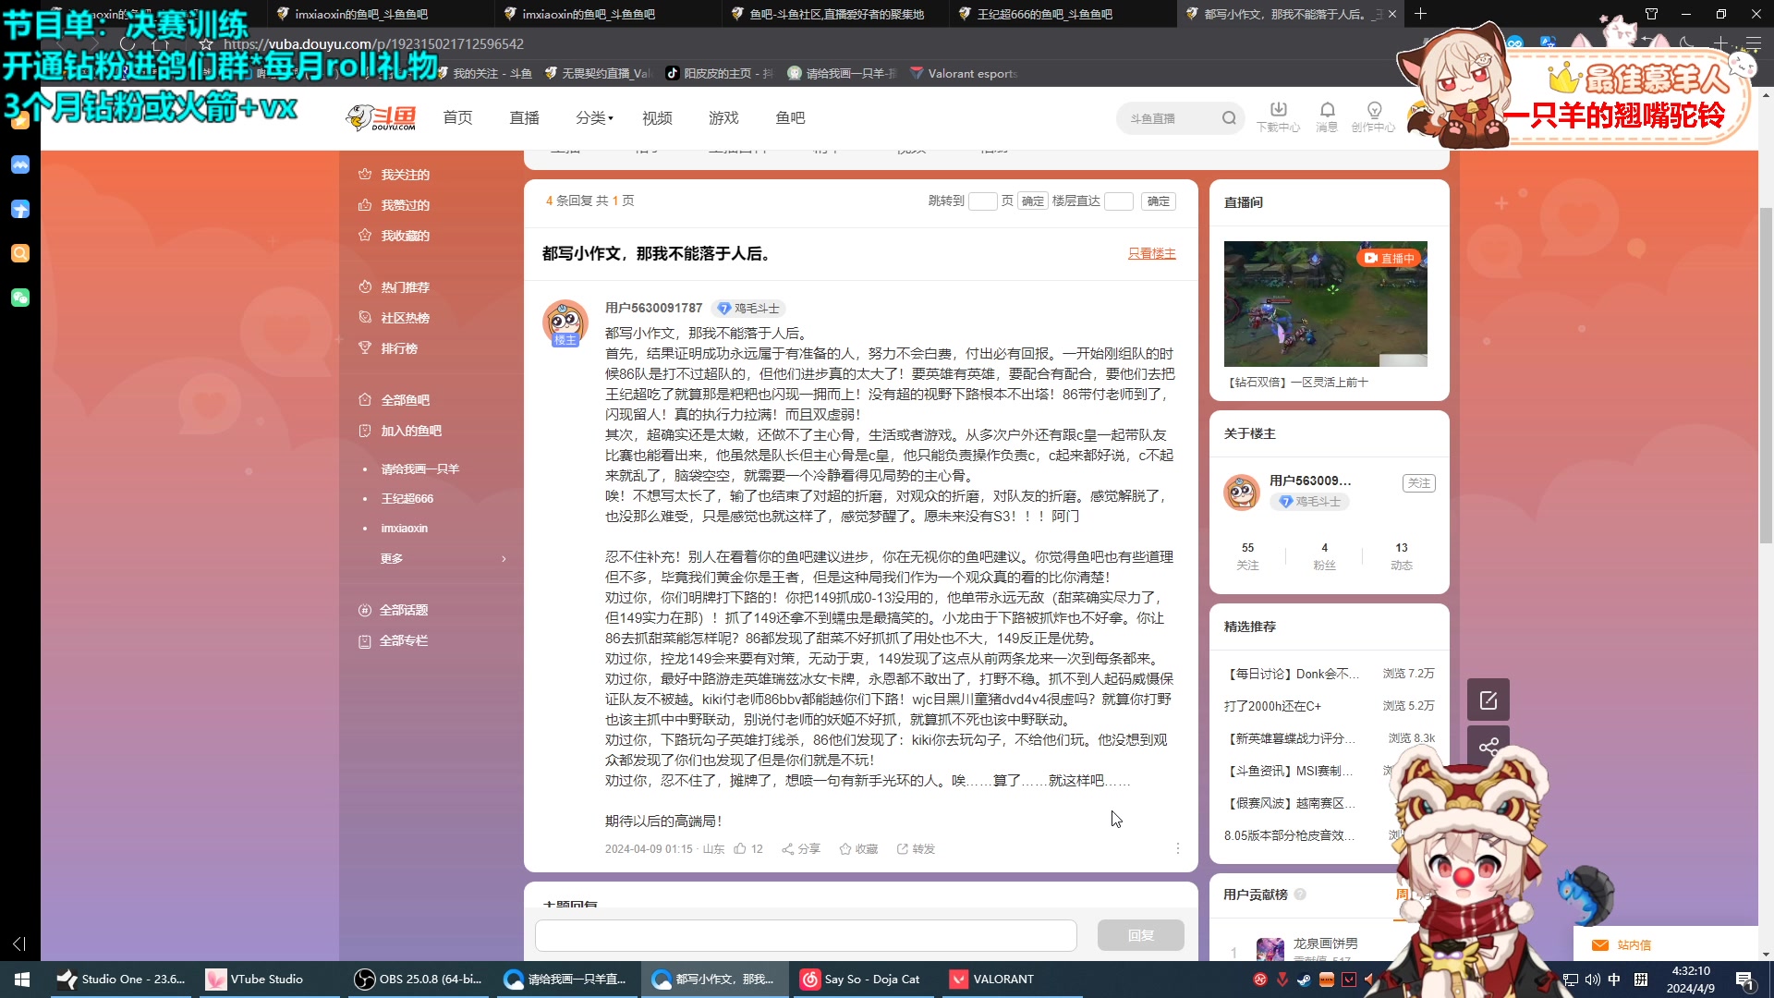Click 确定 next to 楼层直达 field
The image size is (1774, 998).
coord(1159,201)
